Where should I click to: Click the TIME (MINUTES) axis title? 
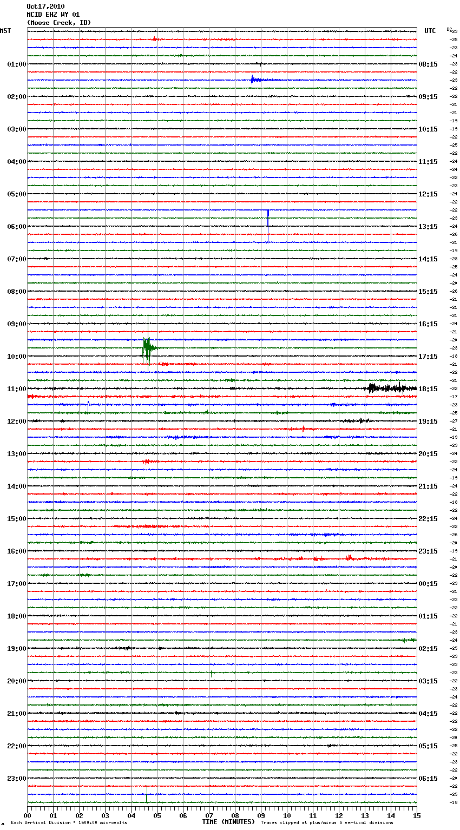point(228,822)
